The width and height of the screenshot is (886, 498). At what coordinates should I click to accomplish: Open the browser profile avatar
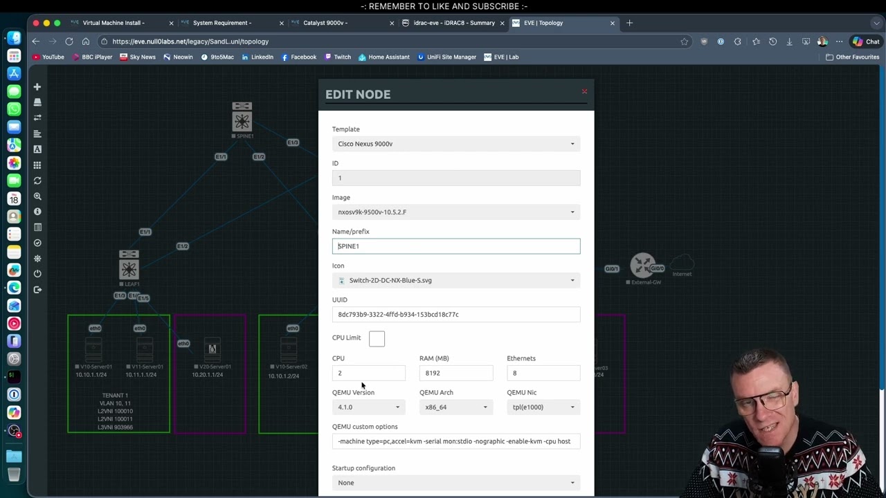[x=822, y=41]
